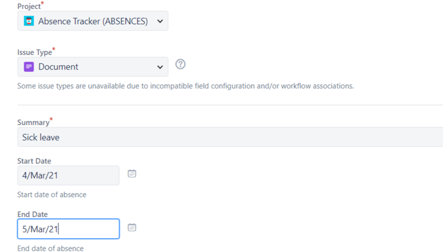Click the "End date of absence" hint text
The width and height of the screenshot is (443, 252).
(x=50, y=248)
